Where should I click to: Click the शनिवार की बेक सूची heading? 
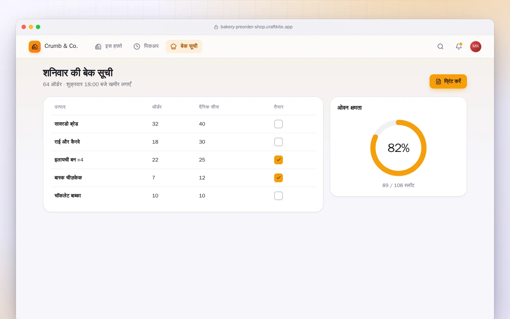pos(78,73)
